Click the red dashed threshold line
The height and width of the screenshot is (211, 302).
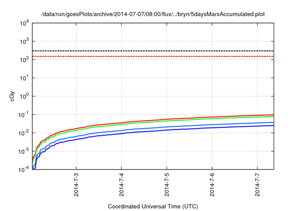point(153,57)
